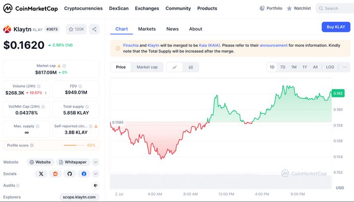This screenshot has height=202, width=354.
Task: Open the Watchlist star link
Action: click(x=299, y=8)
